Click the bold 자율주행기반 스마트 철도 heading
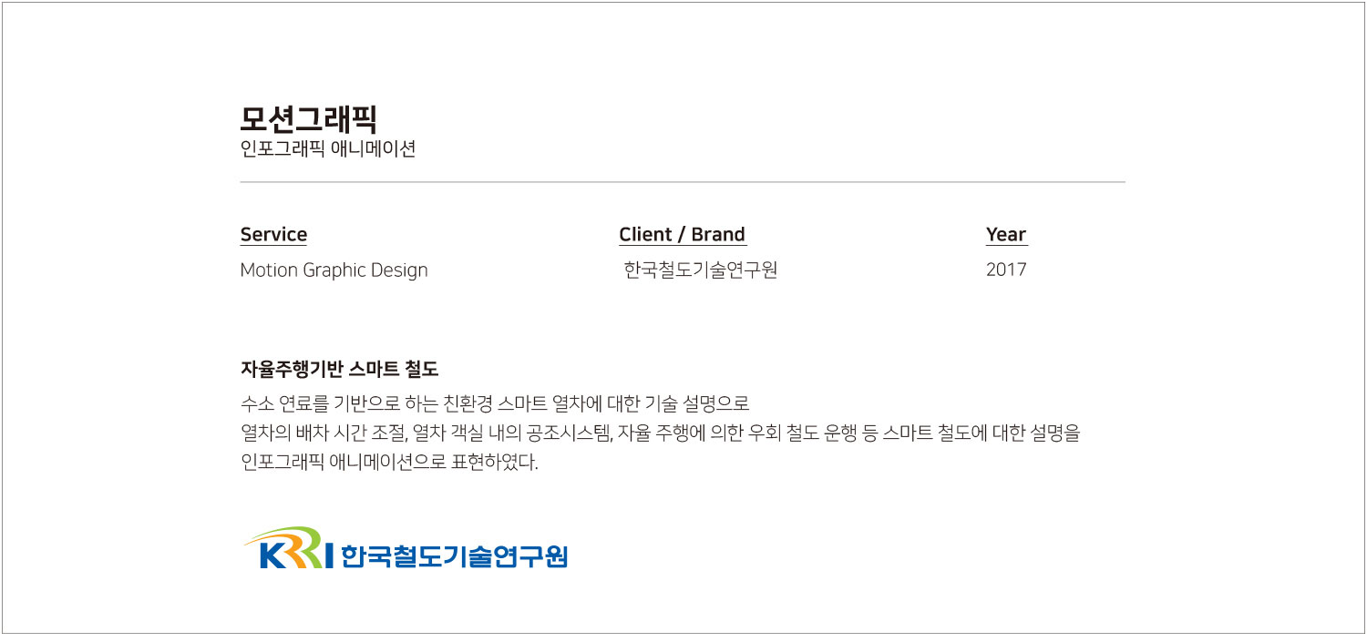1367x642 pixels. (339, 370)
